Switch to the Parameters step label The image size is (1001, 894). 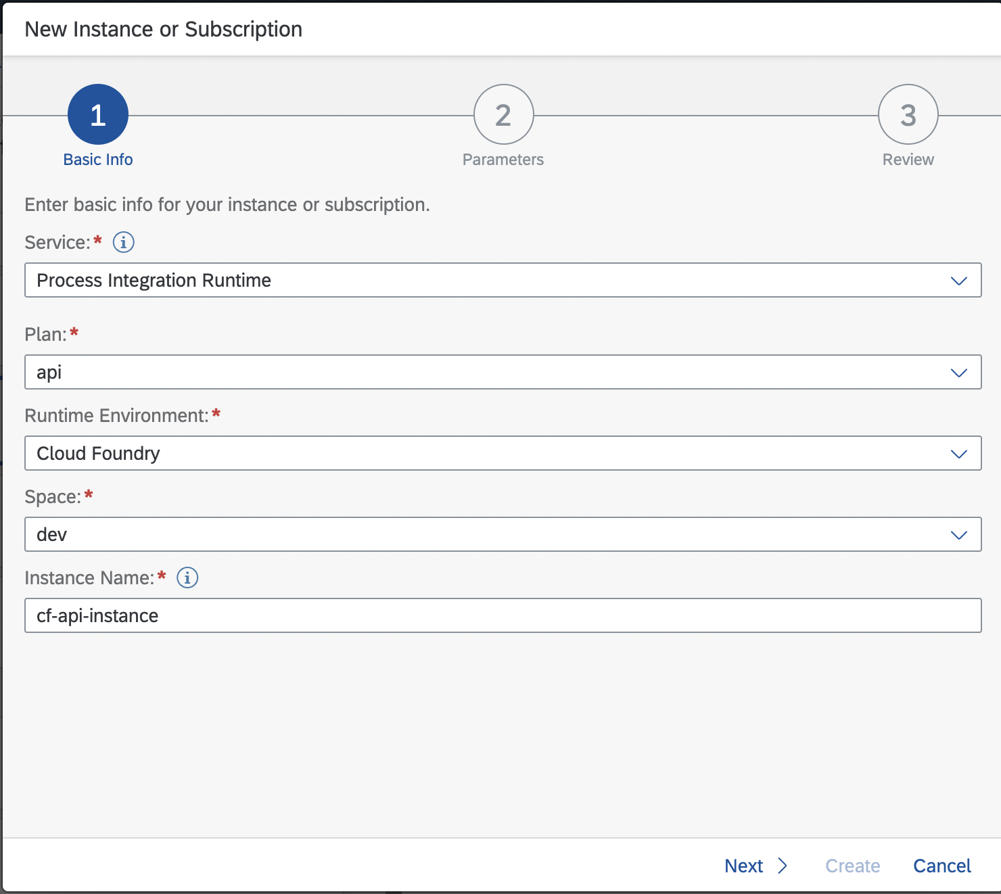(503, 160)
